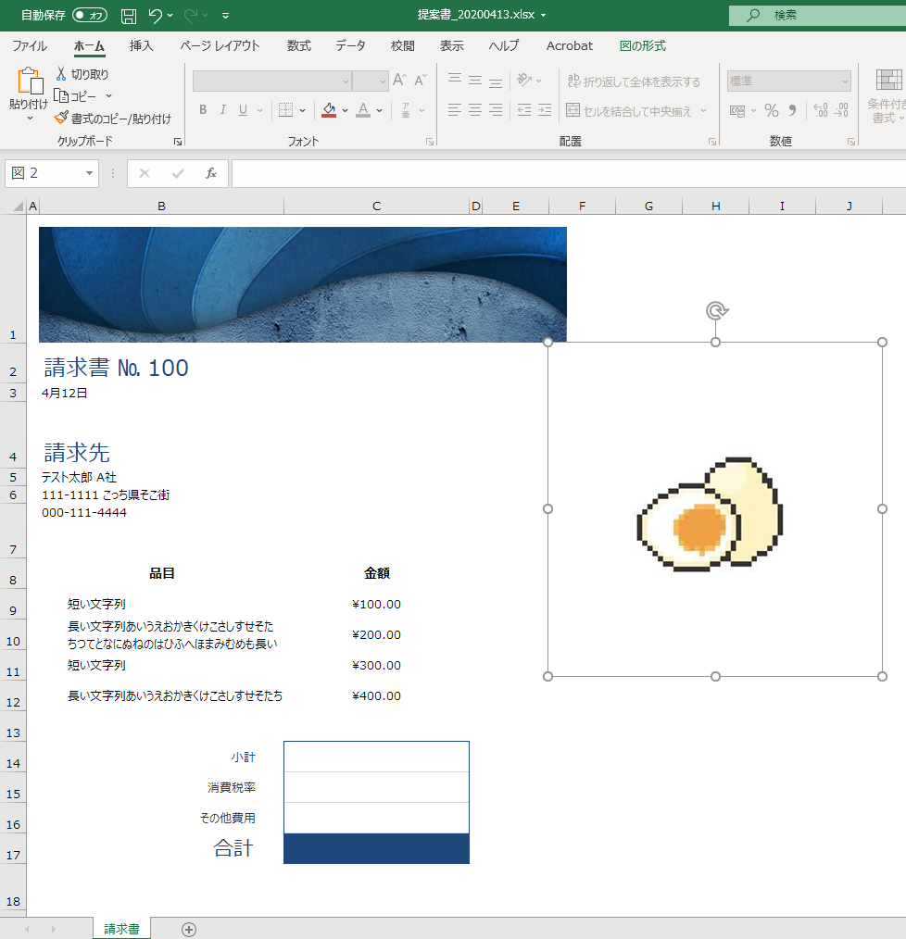Click the phonetic guide (ruby) icon
The height and width of the screenshot is (939, 906).
[406, 110]
